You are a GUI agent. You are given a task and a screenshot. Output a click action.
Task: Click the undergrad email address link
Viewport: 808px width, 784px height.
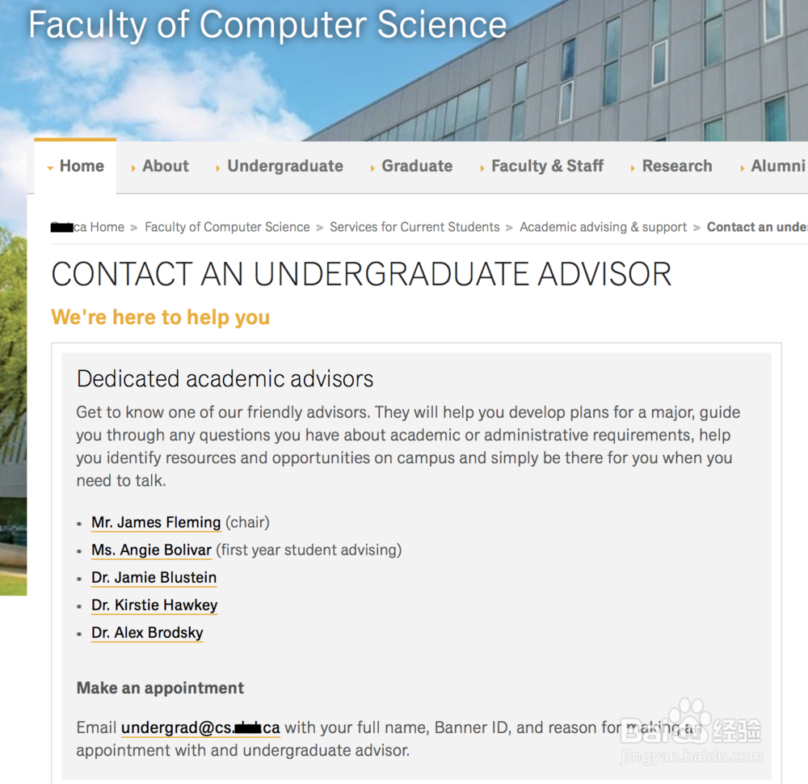coord(200,727)
